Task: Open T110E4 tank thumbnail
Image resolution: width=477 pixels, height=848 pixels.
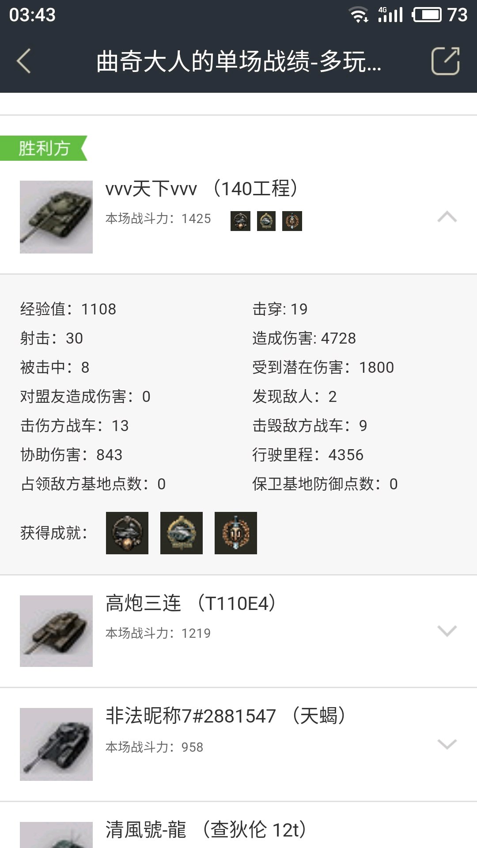Action: tap(56, 631)
